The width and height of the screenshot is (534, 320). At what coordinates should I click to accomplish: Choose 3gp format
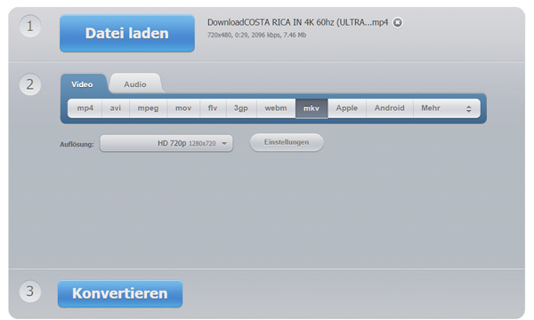coord(241,108)
